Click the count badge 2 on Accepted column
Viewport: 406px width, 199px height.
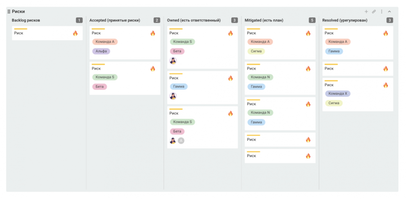pos(157,20)
